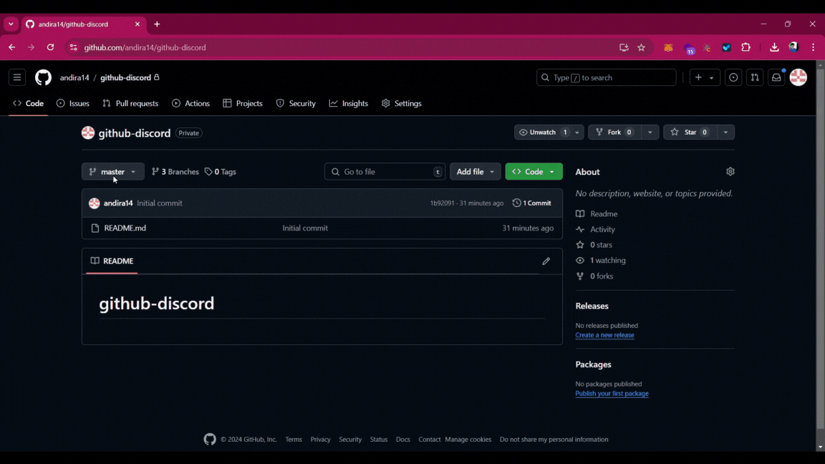
Task: Open the Security tab
Action: point(296,104)
